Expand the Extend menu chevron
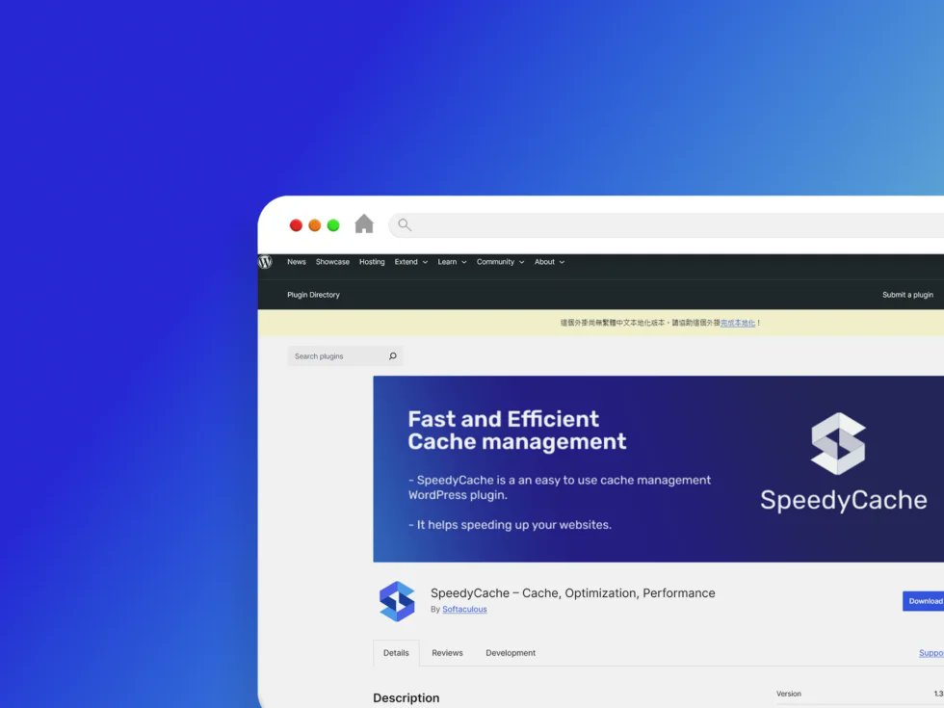 (x=425, y=262)
